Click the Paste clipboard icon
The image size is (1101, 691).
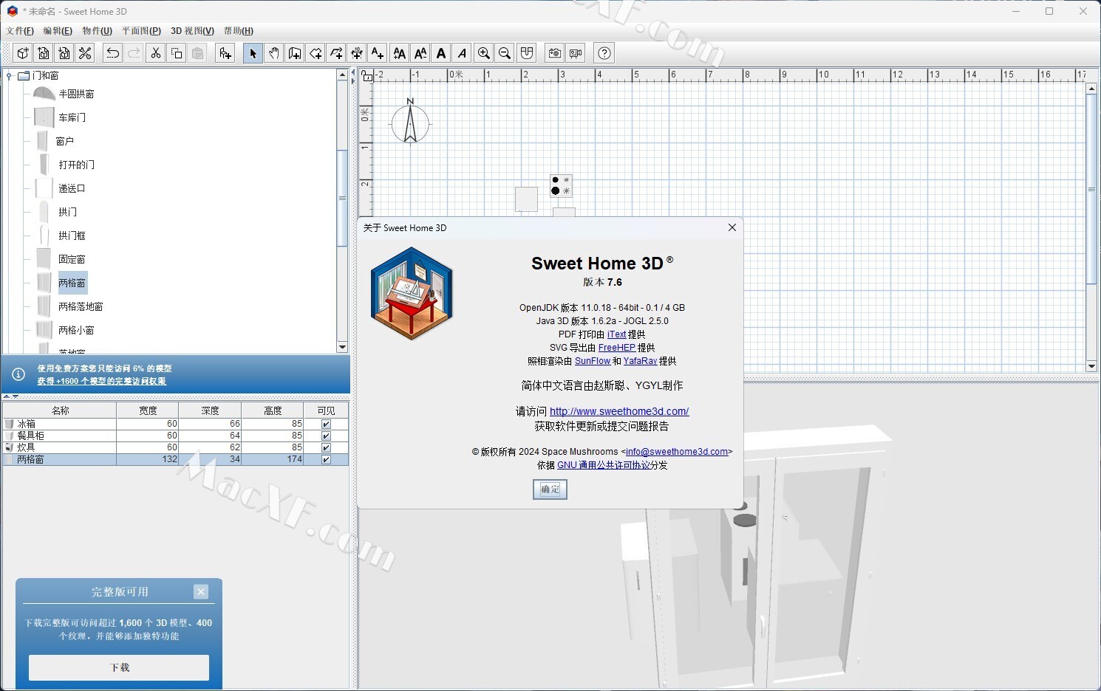point(197,53)
